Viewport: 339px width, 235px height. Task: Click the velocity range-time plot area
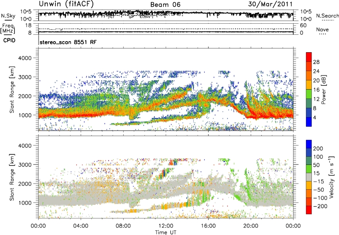click(x=166, y=177)
